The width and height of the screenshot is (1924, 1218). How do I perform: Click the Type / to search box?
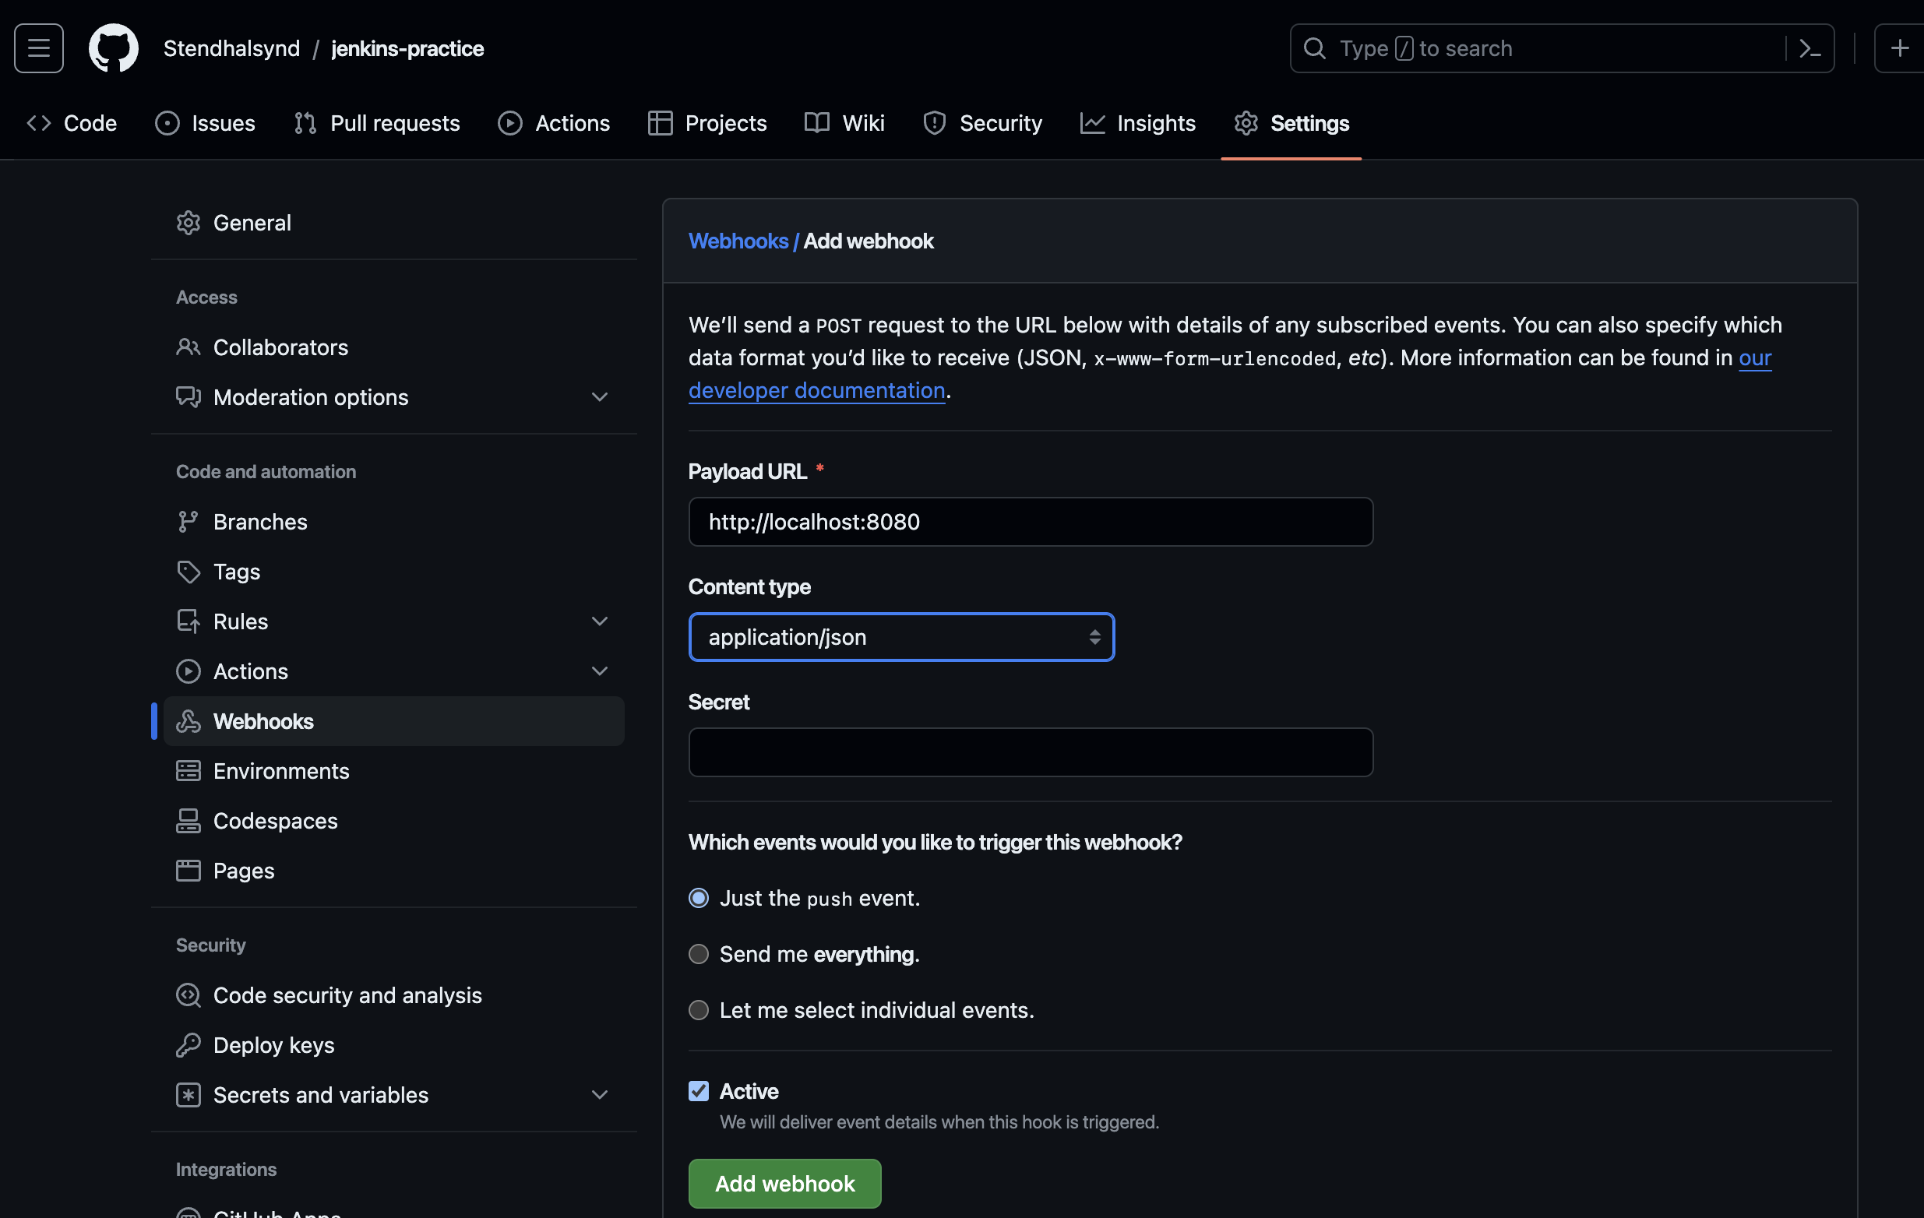[1561, 48]
